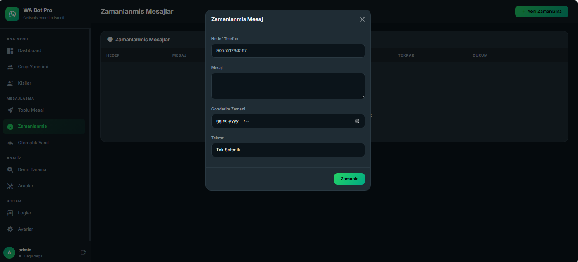Click inside the Mesaj text area
This screenshot has width=578, height=262.
tap(288, 86)
